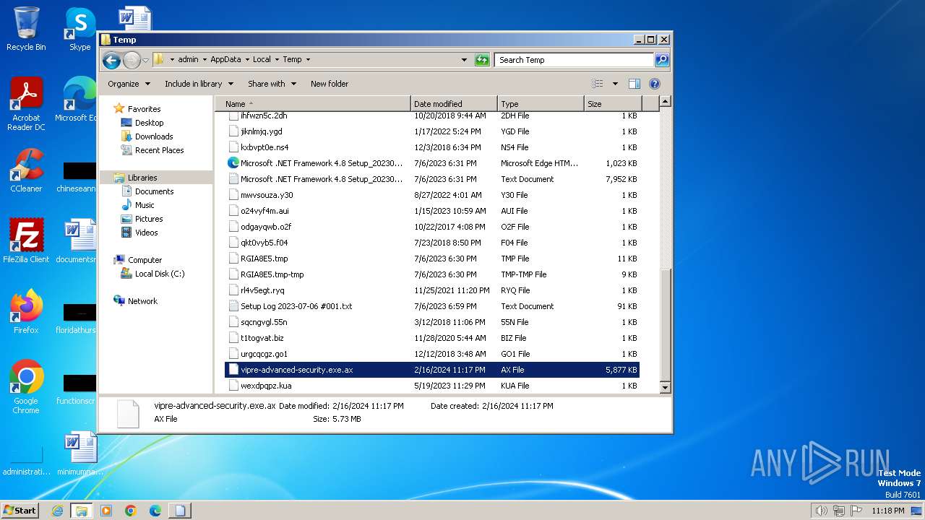This screenshot has width=925, height=520.
Task: Select the file o24vyf4m.aui
Action: [x=432, y=211]
